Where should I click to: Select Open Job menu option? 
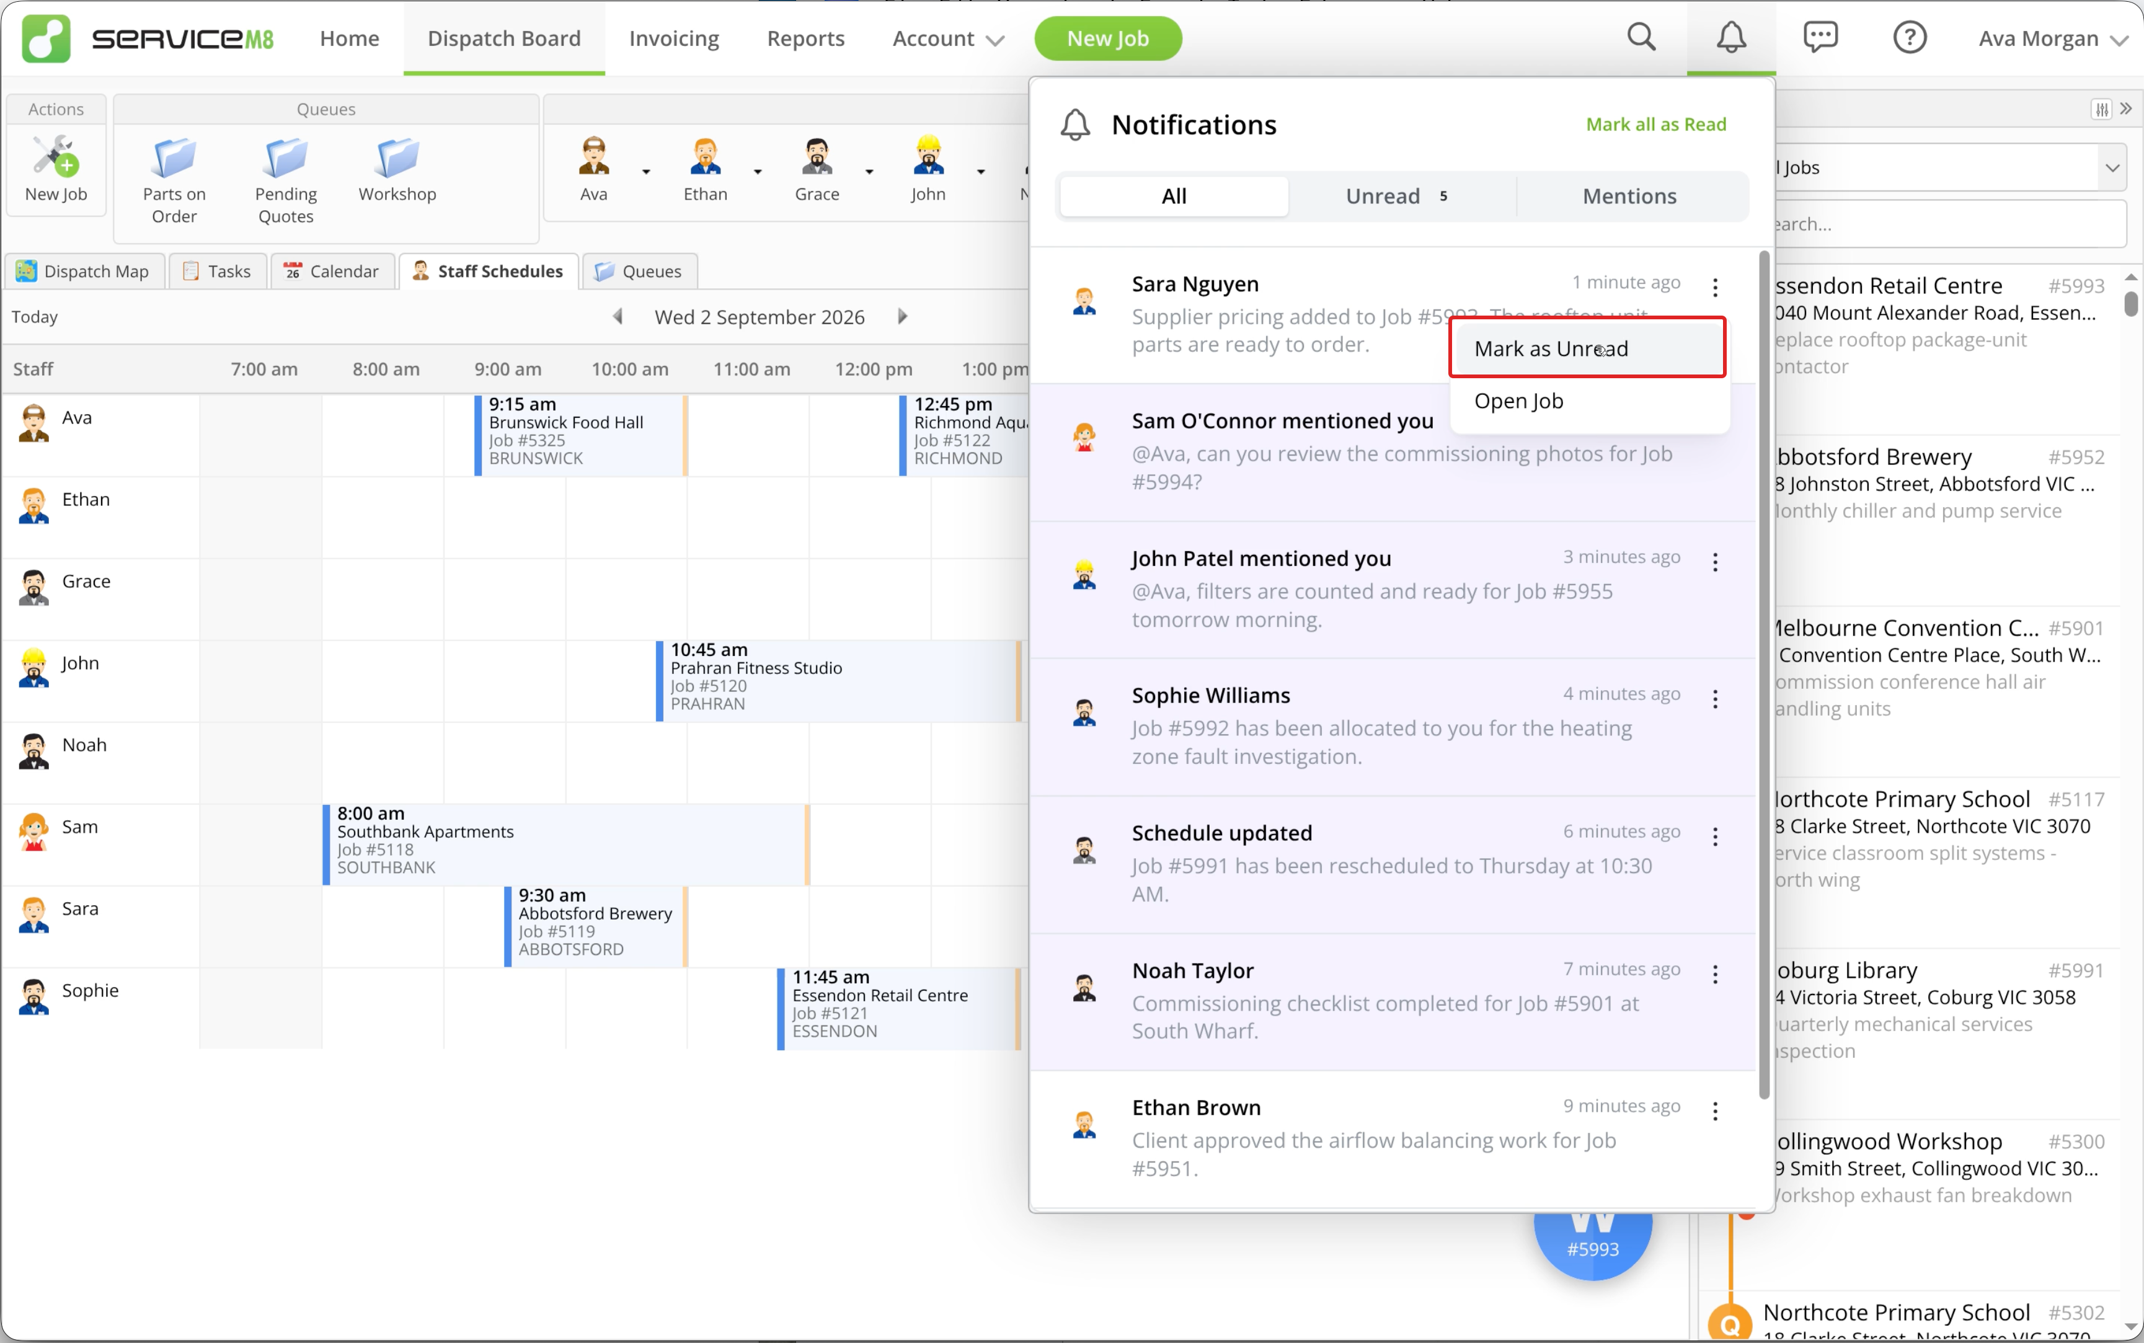1588,401
